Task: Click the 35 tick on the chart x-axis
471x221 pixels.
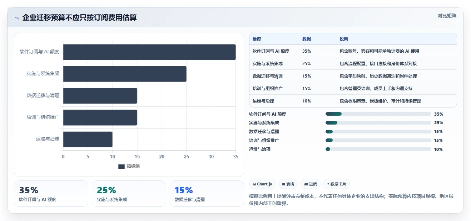Action: click(x=235, y=157)
